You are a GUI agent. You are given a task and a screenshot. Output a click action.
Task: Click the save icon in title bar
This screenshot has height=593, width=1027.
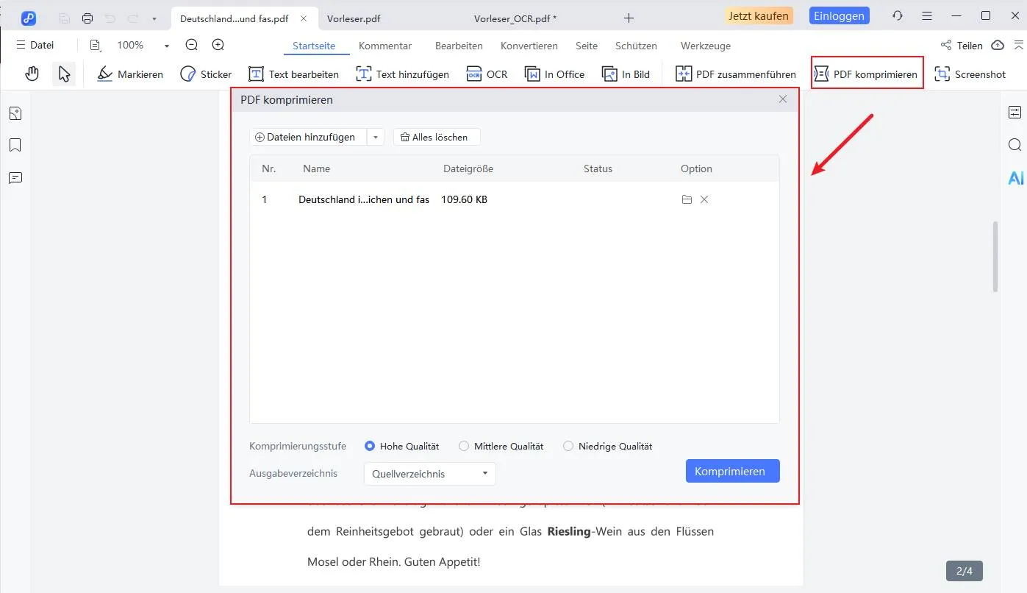click(65, 18)
